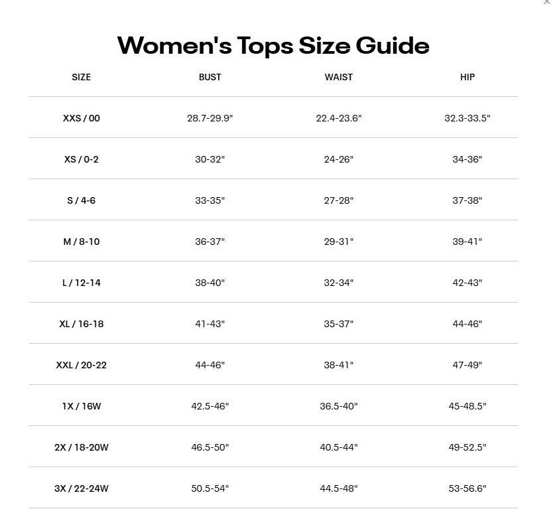Viewport: 557px width, 511px height.
Task: Select the 1X / 16W size label
Action: tap(81, 406)
